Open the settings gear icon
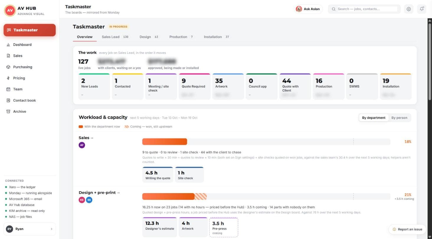Screen dimensions: 432x239 tap(409, 9)
